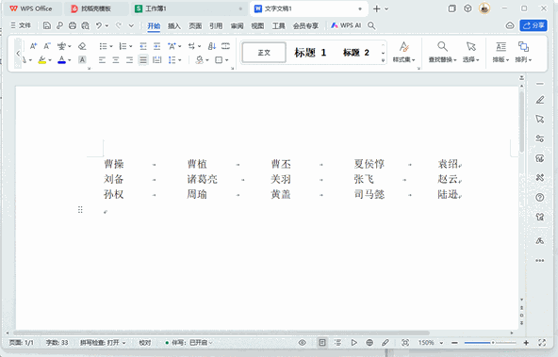
Task: Switch to the 页面 ribbon tab
Action: 195,25
